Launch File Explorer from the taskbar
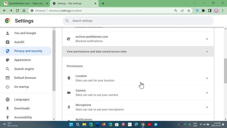This screenshot has width=227, height=128. pos(84,124)
